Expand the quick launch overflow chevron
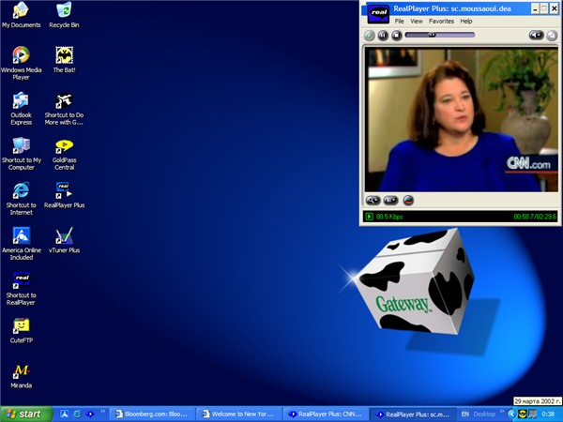Viewport: 563px width, 422px height. click(x=102, y=412)
